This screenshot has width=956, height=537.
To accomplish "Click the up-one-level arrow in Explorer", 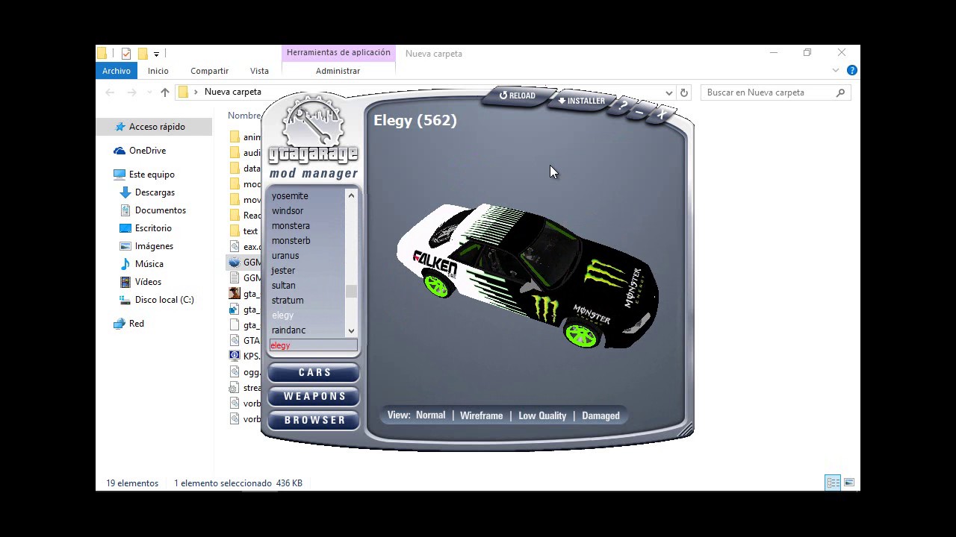I will (165, 92).
